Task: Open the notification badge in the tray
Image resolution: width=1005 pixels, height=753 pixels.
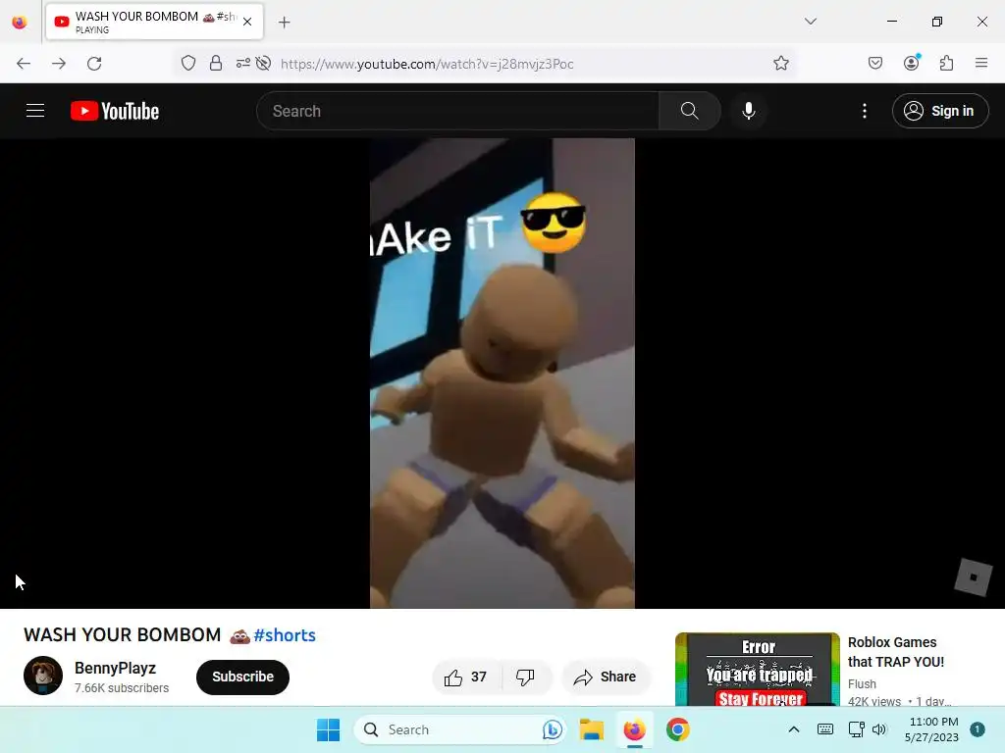Action: 978,729
